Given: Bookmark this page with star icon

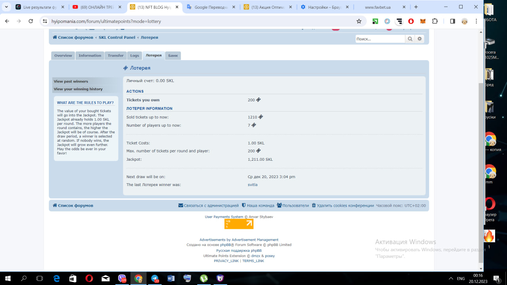Looking at the screenshot, I should pyautogui.click(x=359, y=21).
